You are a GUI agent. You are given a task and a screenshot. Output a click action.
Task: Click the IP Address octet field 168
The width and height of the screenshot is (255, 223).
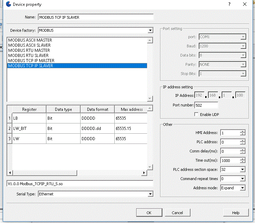tap(213, 95)
